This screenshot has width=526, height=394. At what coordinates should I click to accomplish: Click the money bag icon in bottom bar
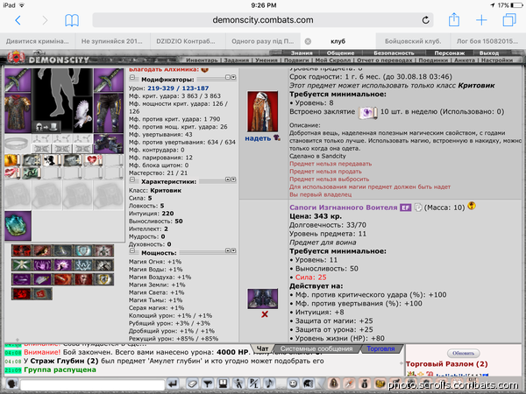(365, 384)
